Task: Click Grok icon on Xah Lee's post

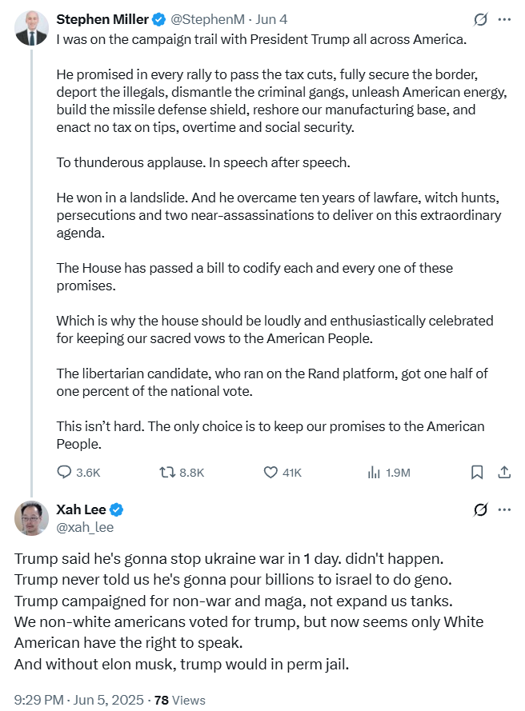Action: [x=481, y=509]
